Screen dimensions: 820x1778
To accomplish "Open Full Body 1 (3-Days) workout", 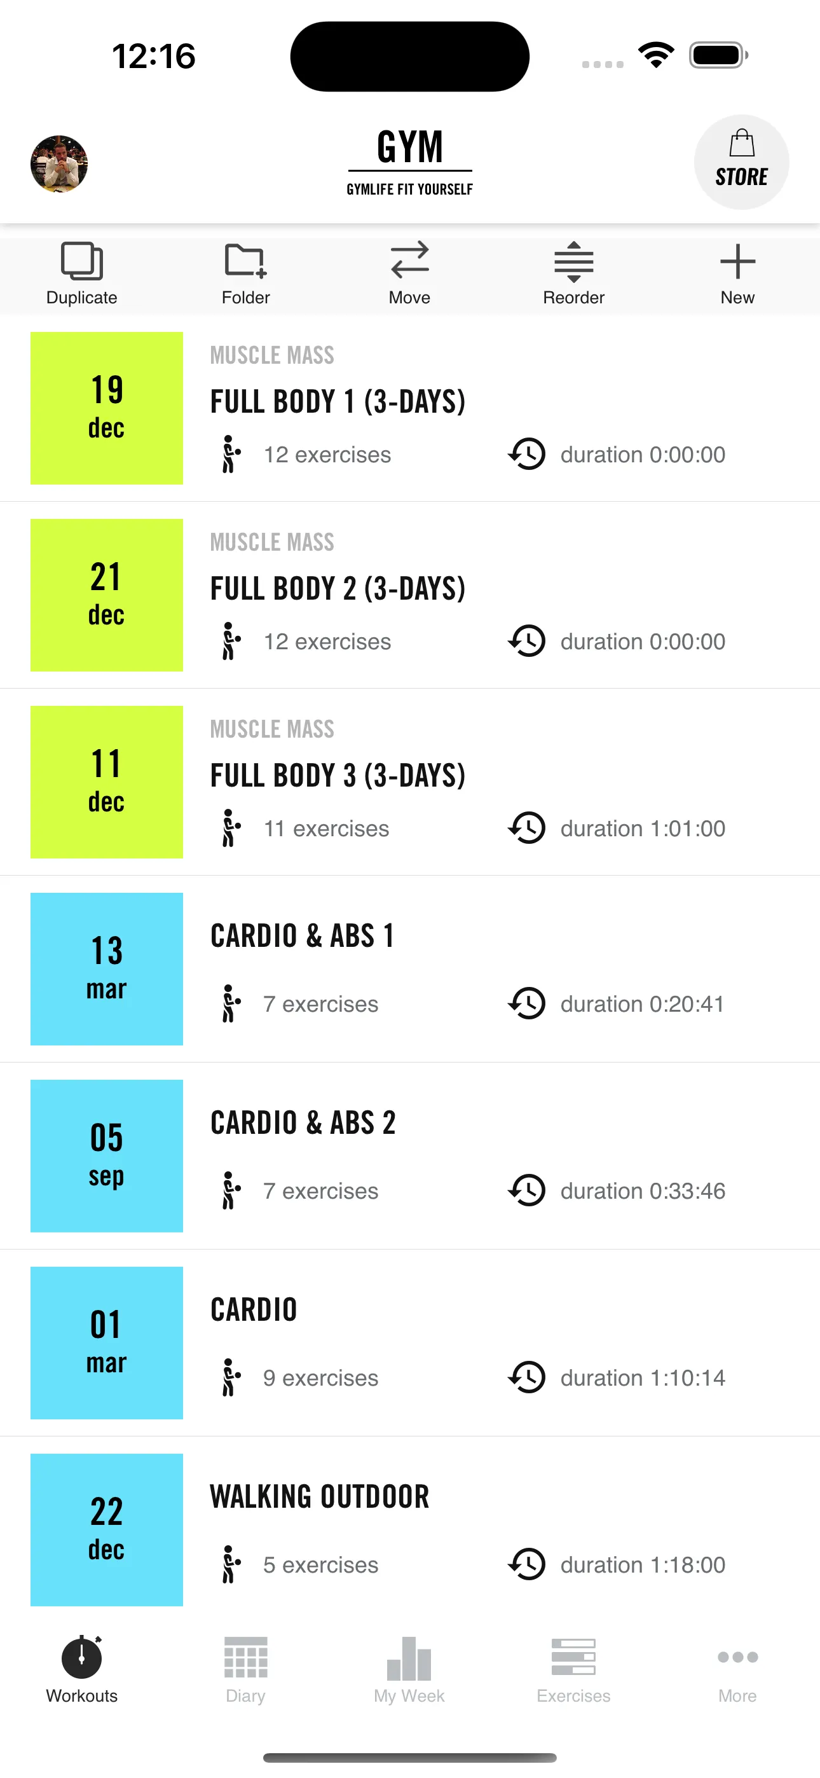I will [338, 402].
